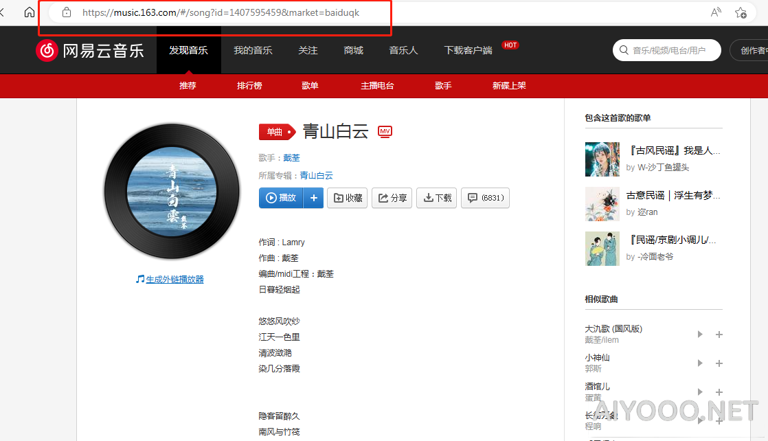Select 主播电台 in red subnav
Viewport: 768px width, 441px height.
coord(377,86)
